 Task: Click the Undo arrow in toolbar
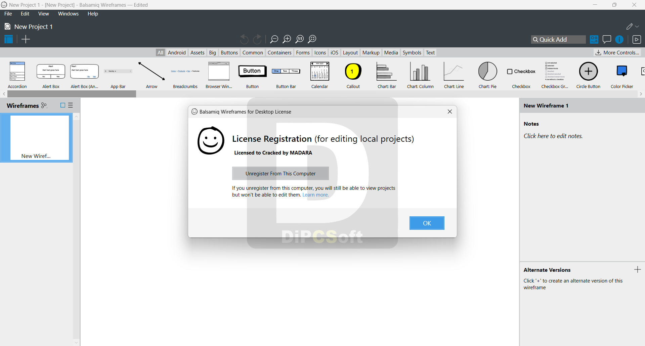coord(244,39)
